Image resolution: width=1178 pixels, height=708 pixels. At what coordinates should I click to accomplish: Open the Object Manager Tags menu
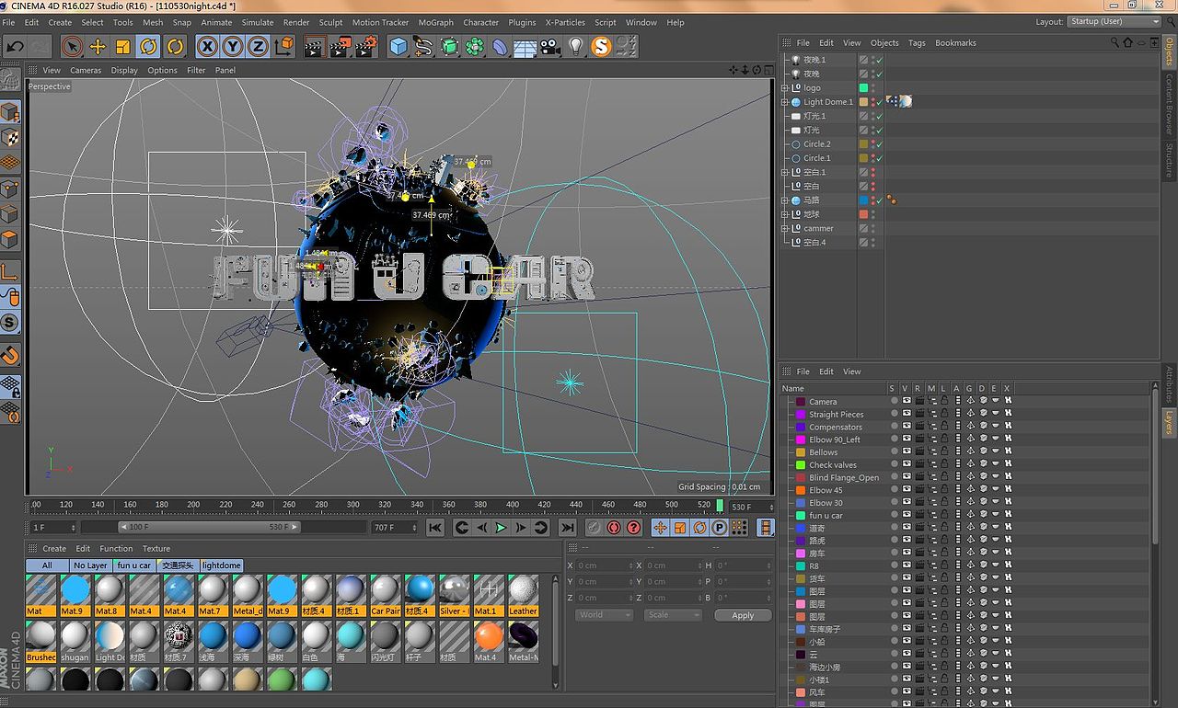pyautogui.click(x=917, y=43)
